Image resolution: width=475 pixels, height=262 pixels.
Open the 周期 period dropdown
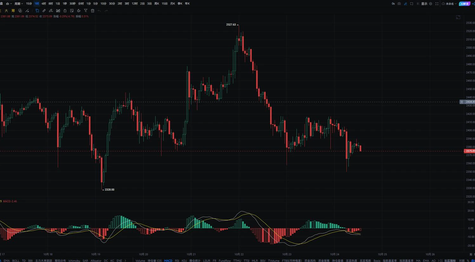click(x=18, y=4)
